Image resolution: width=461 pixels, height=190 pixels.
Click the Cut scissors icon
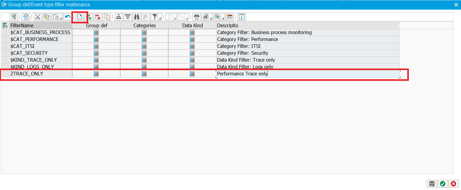[x=38, y=17]
